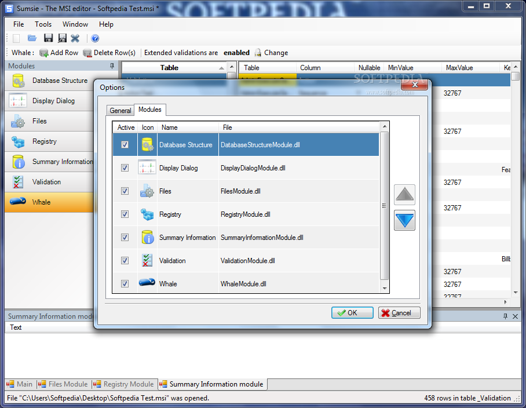Click scroll right arrow of validation grid
The image size is (526, 408).
[x=506, y=302]
